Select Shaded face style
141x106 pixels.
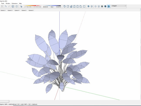102,6
